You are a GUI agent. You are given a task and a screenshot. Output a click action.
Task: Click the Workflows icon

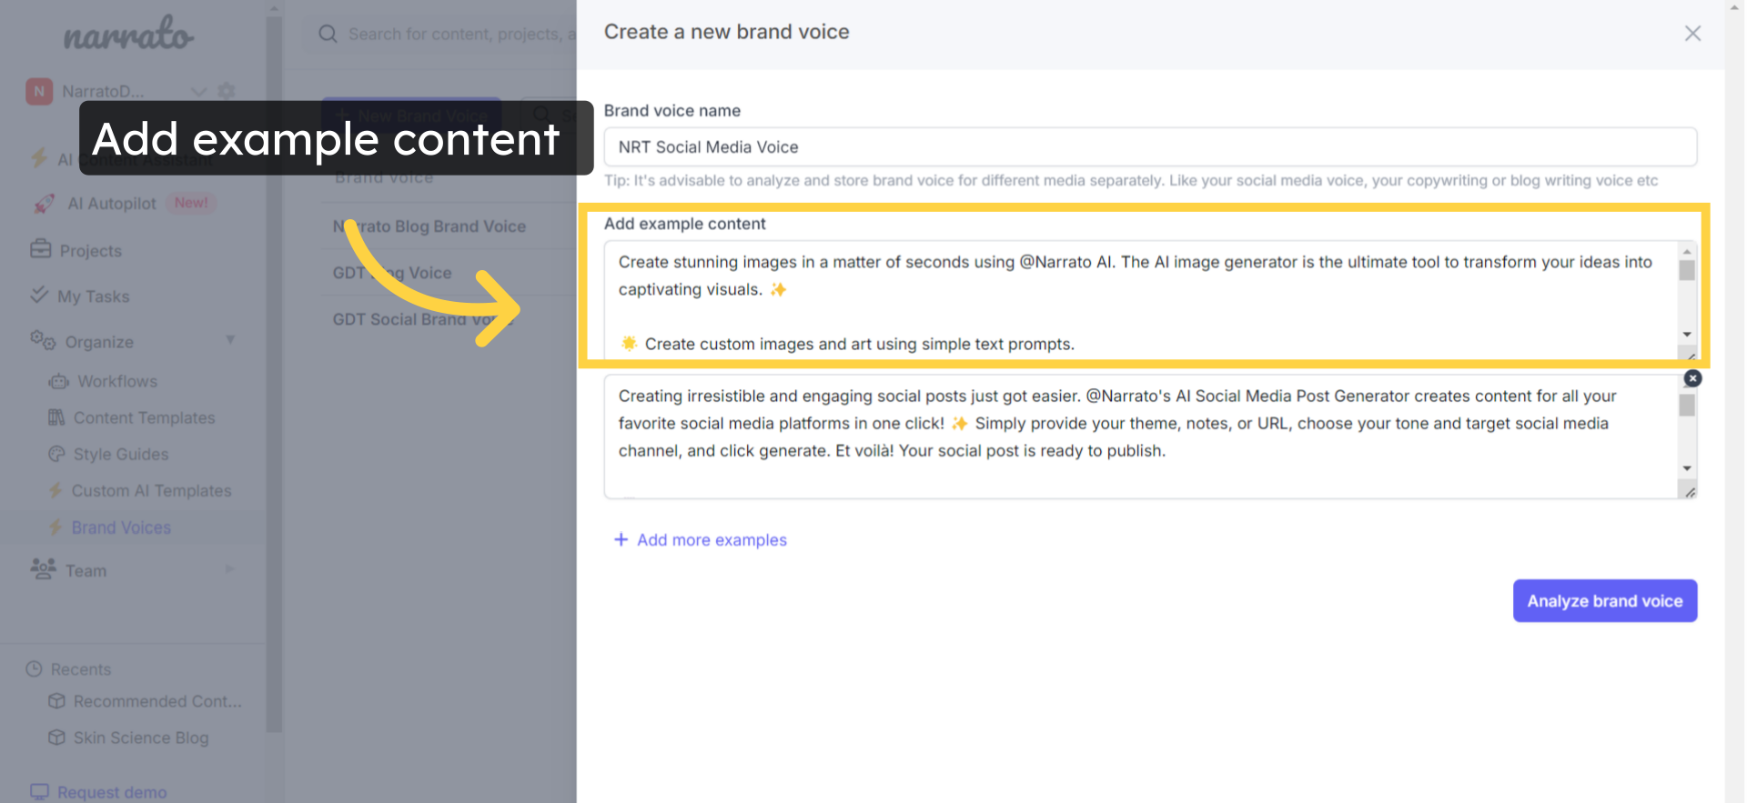click(x=58, y=381)
